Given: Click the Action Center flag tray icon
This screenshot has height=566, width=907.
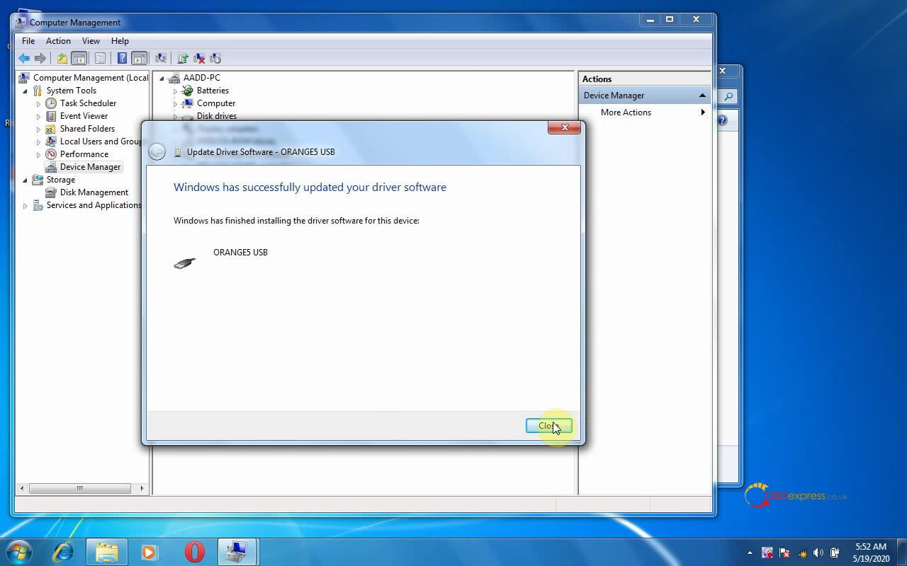Looking at the screenshot, I should click(784, 553).
